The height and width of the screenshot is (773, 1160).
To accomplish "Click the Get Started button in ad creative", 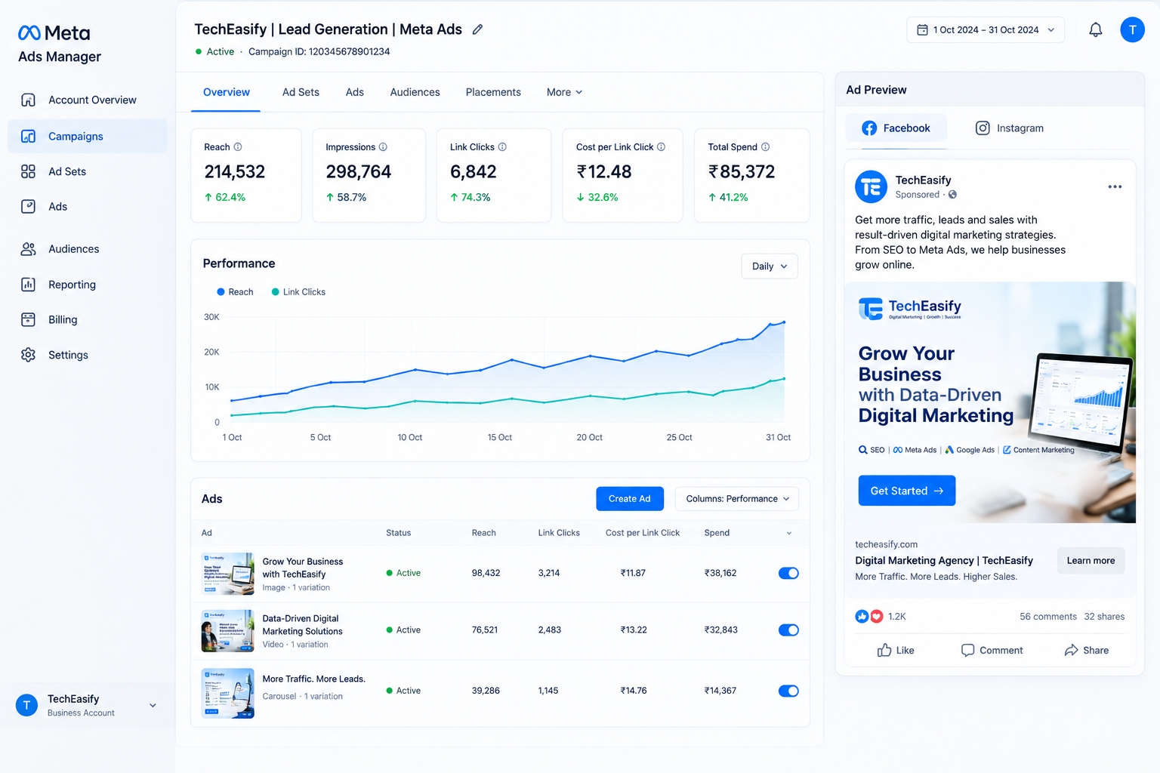I will click(907, 491).
